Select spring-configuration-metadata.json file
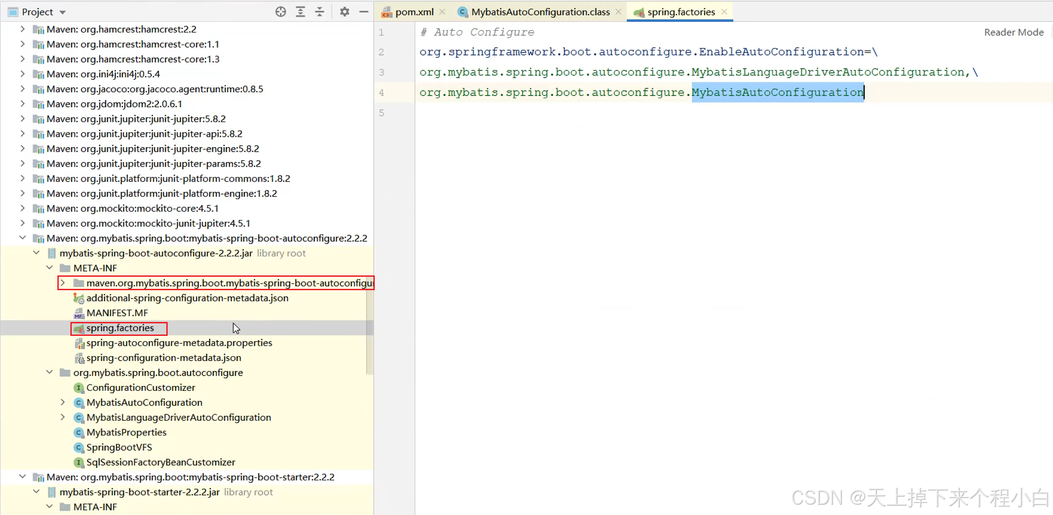Screen dimensions: 1053x515 click(x=164, y=358)
